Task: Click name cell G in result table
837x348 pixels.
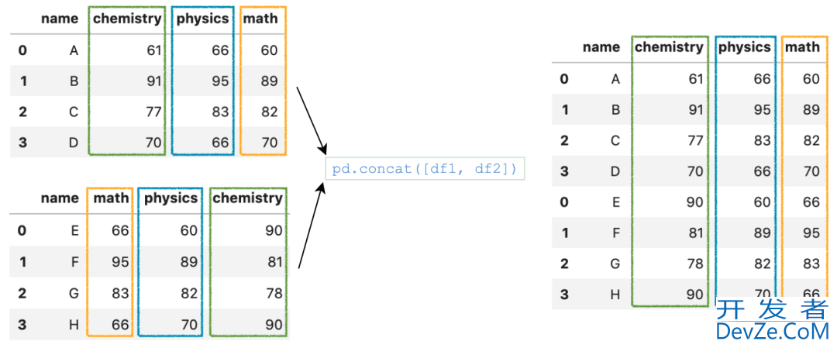Action: click(x=615, y=264)
